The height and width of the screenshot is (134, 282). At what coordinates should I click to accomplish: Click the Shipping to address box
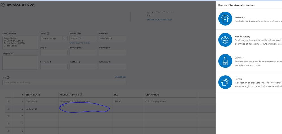(20, 63)
